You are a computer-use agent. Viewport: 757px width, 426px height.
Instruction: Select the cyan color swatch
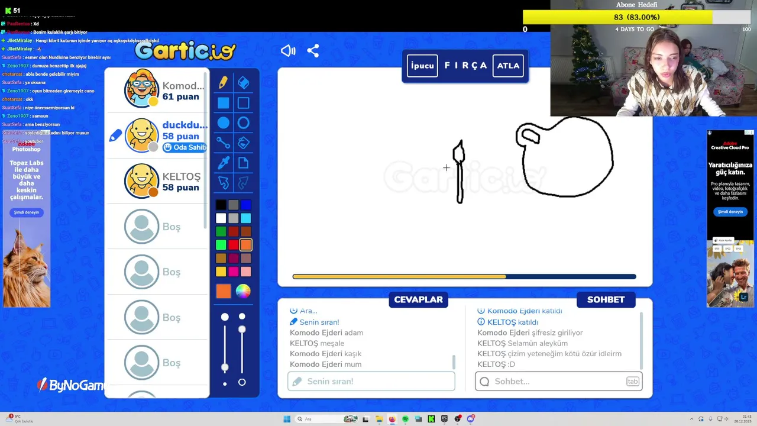245,218
